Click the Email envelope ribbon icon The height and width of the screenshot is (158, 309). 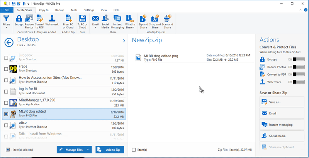(x=95, y=19)
